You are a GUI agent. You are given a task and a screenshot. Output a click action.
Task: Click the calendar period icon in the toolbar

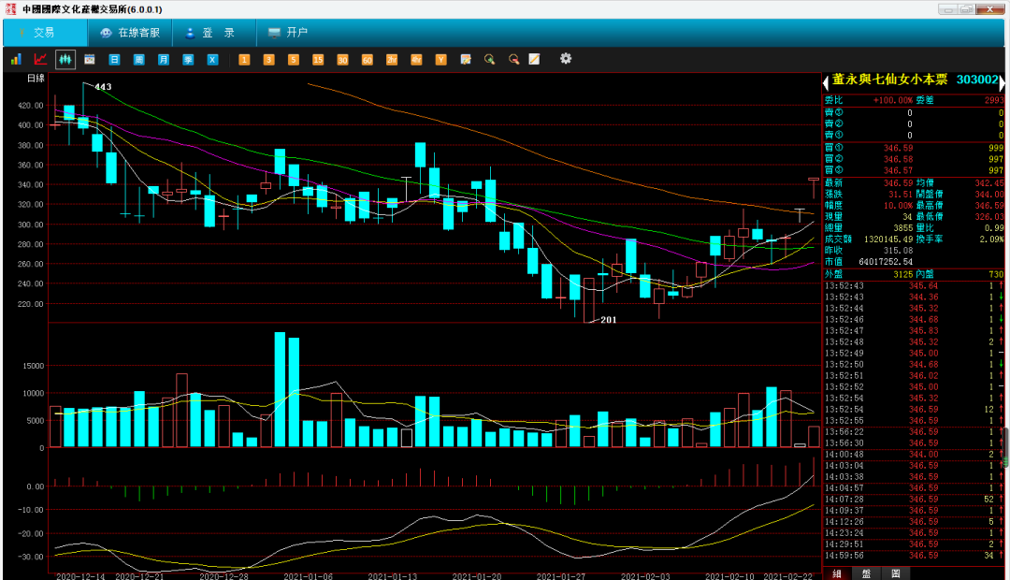[90, 59]
